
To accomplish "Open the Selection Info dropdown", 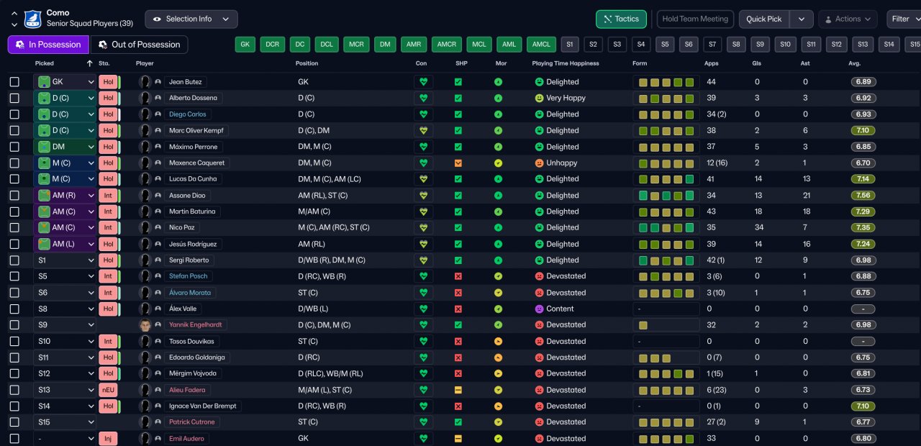I will tap(191, 19).
